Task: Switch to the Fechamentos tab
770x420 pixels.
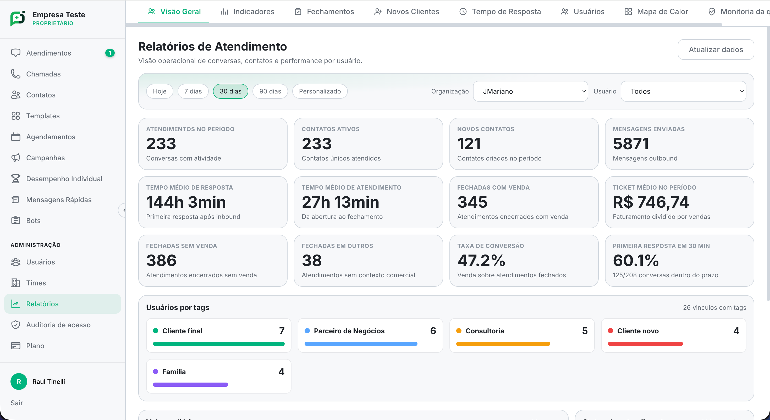Action: pos(324,11)
